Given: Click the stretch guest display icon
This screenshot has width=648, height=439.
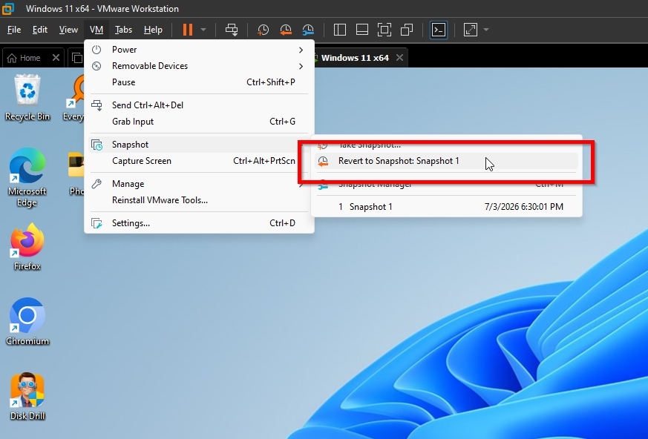Looking at the screenshot, I should point(471,30).
